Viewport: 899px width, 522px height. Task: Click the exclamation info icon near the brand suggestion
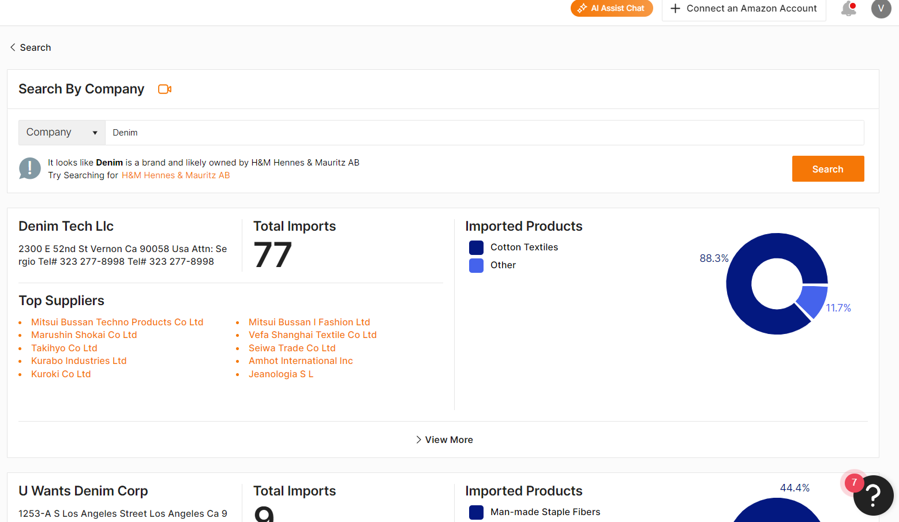pyautogui.click(x=29, y=168)
